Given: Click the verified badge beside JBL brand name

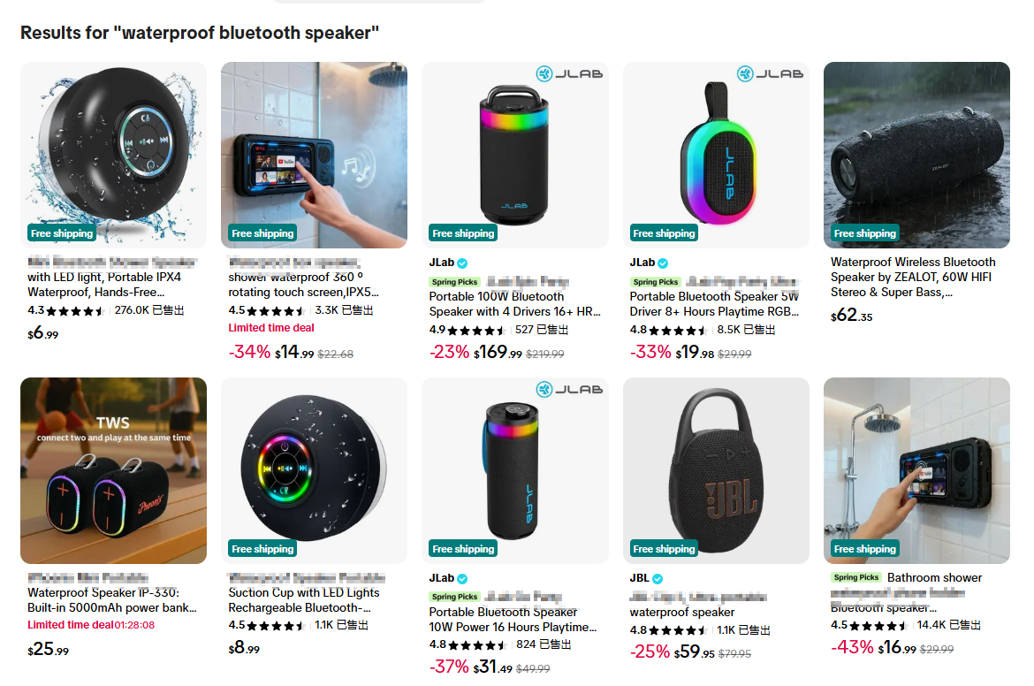Looking at the screenshot, I should tap(658, 578).
